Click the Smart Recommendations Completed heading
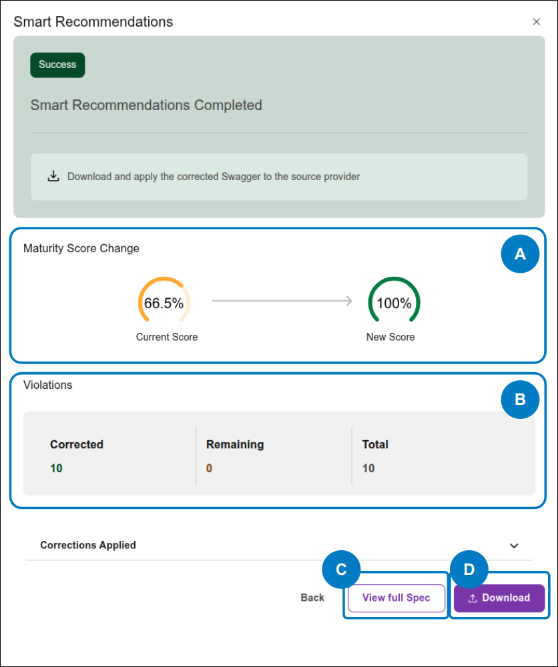This screenshot has width=558, height=667. tap(146, 105)
